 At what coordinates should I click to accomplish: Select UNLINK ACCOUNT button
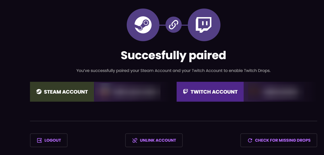click(x=154, y=140)
